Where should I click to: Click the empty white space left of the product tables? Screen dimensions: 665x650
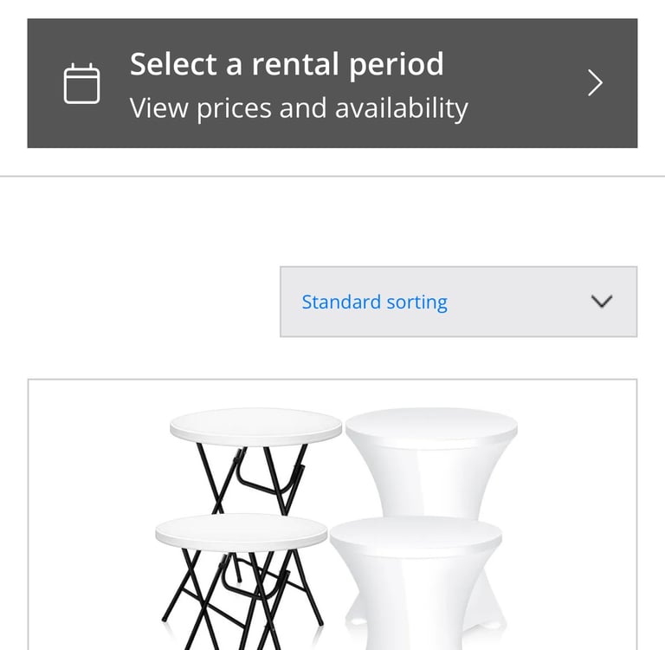click(x=95, y=520)
